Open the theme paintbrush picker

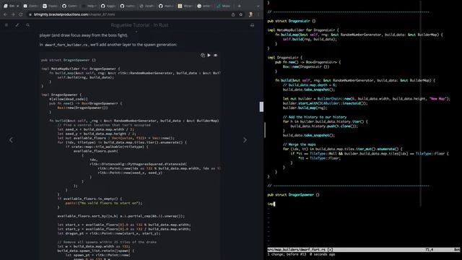coord(17,25)
